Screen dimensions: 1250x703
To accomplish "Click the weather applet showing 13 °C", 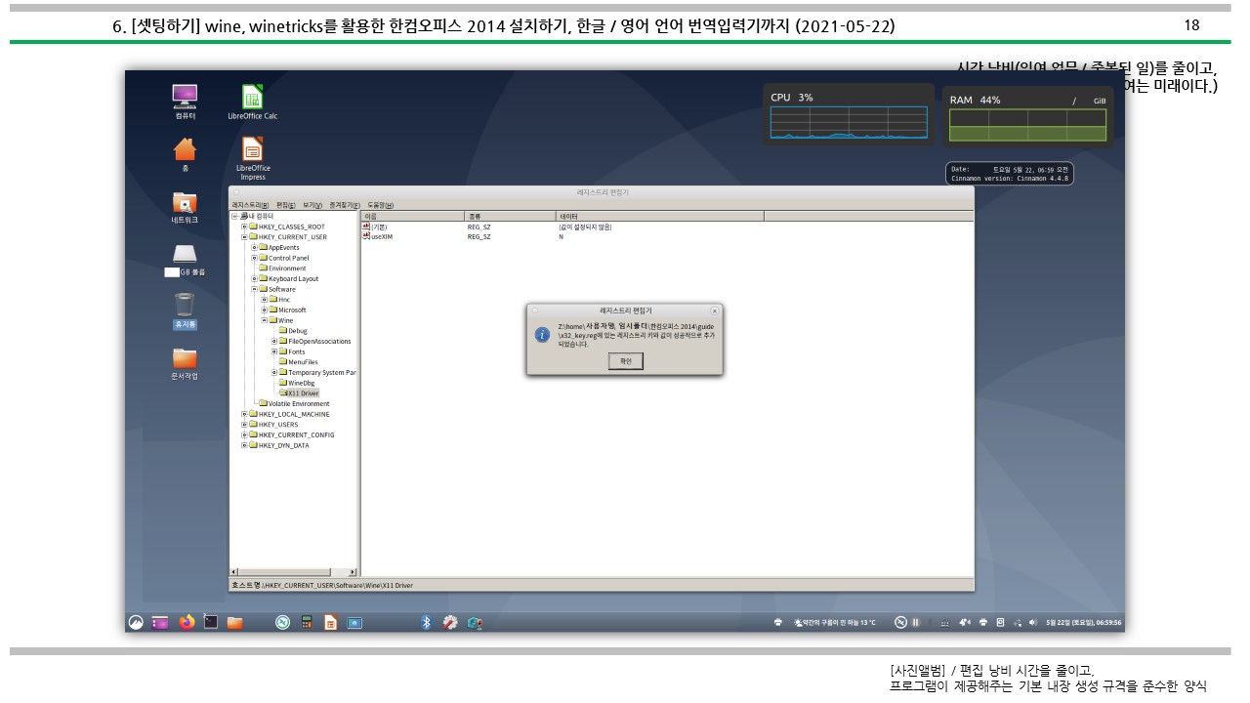I will click(x=837, y=622).
